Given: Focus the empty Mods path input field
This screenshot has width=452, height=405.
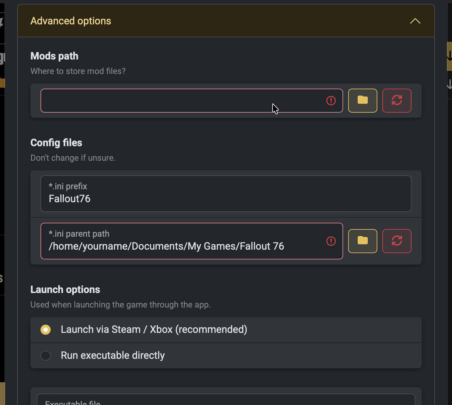Looking at the screenshot, I should point(191,101).
